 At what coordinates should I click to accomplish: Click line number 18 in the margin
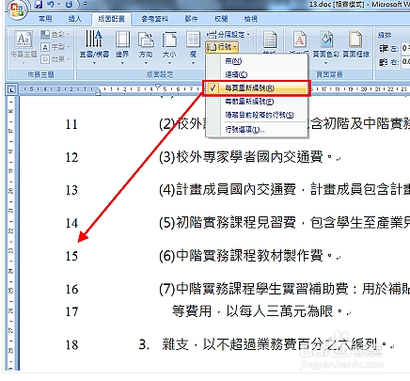tap(71, 345)
